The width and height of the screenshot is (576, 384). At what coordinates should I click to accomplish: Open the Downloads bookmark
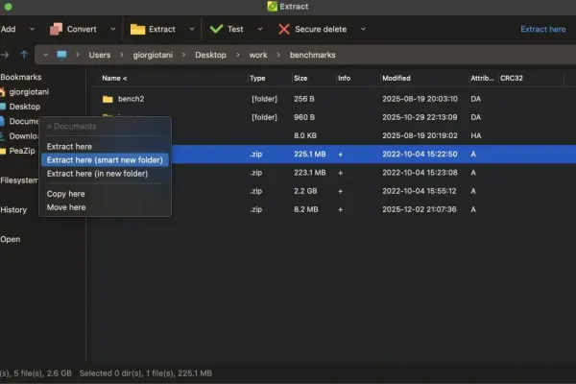(23, 136)
